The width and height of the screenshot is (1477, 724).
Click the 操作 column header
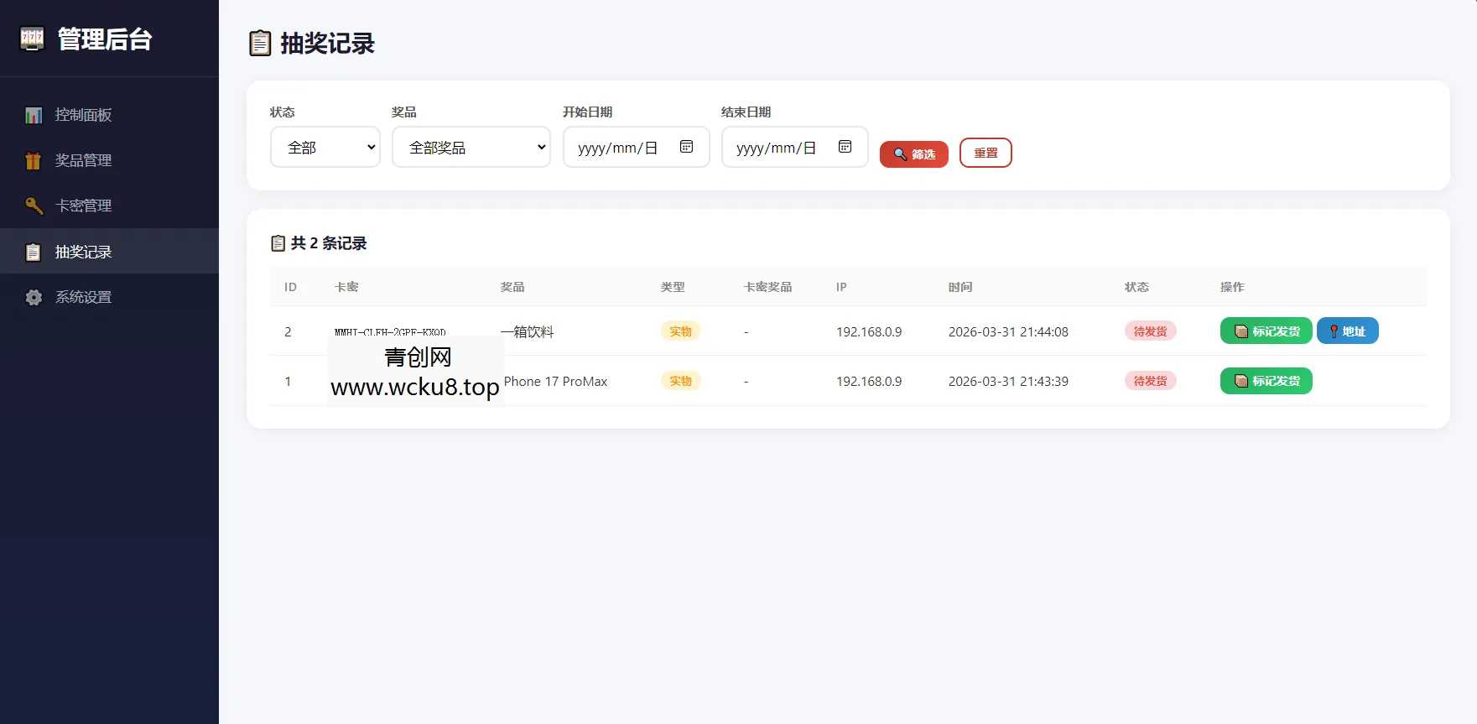[1232, 287]
